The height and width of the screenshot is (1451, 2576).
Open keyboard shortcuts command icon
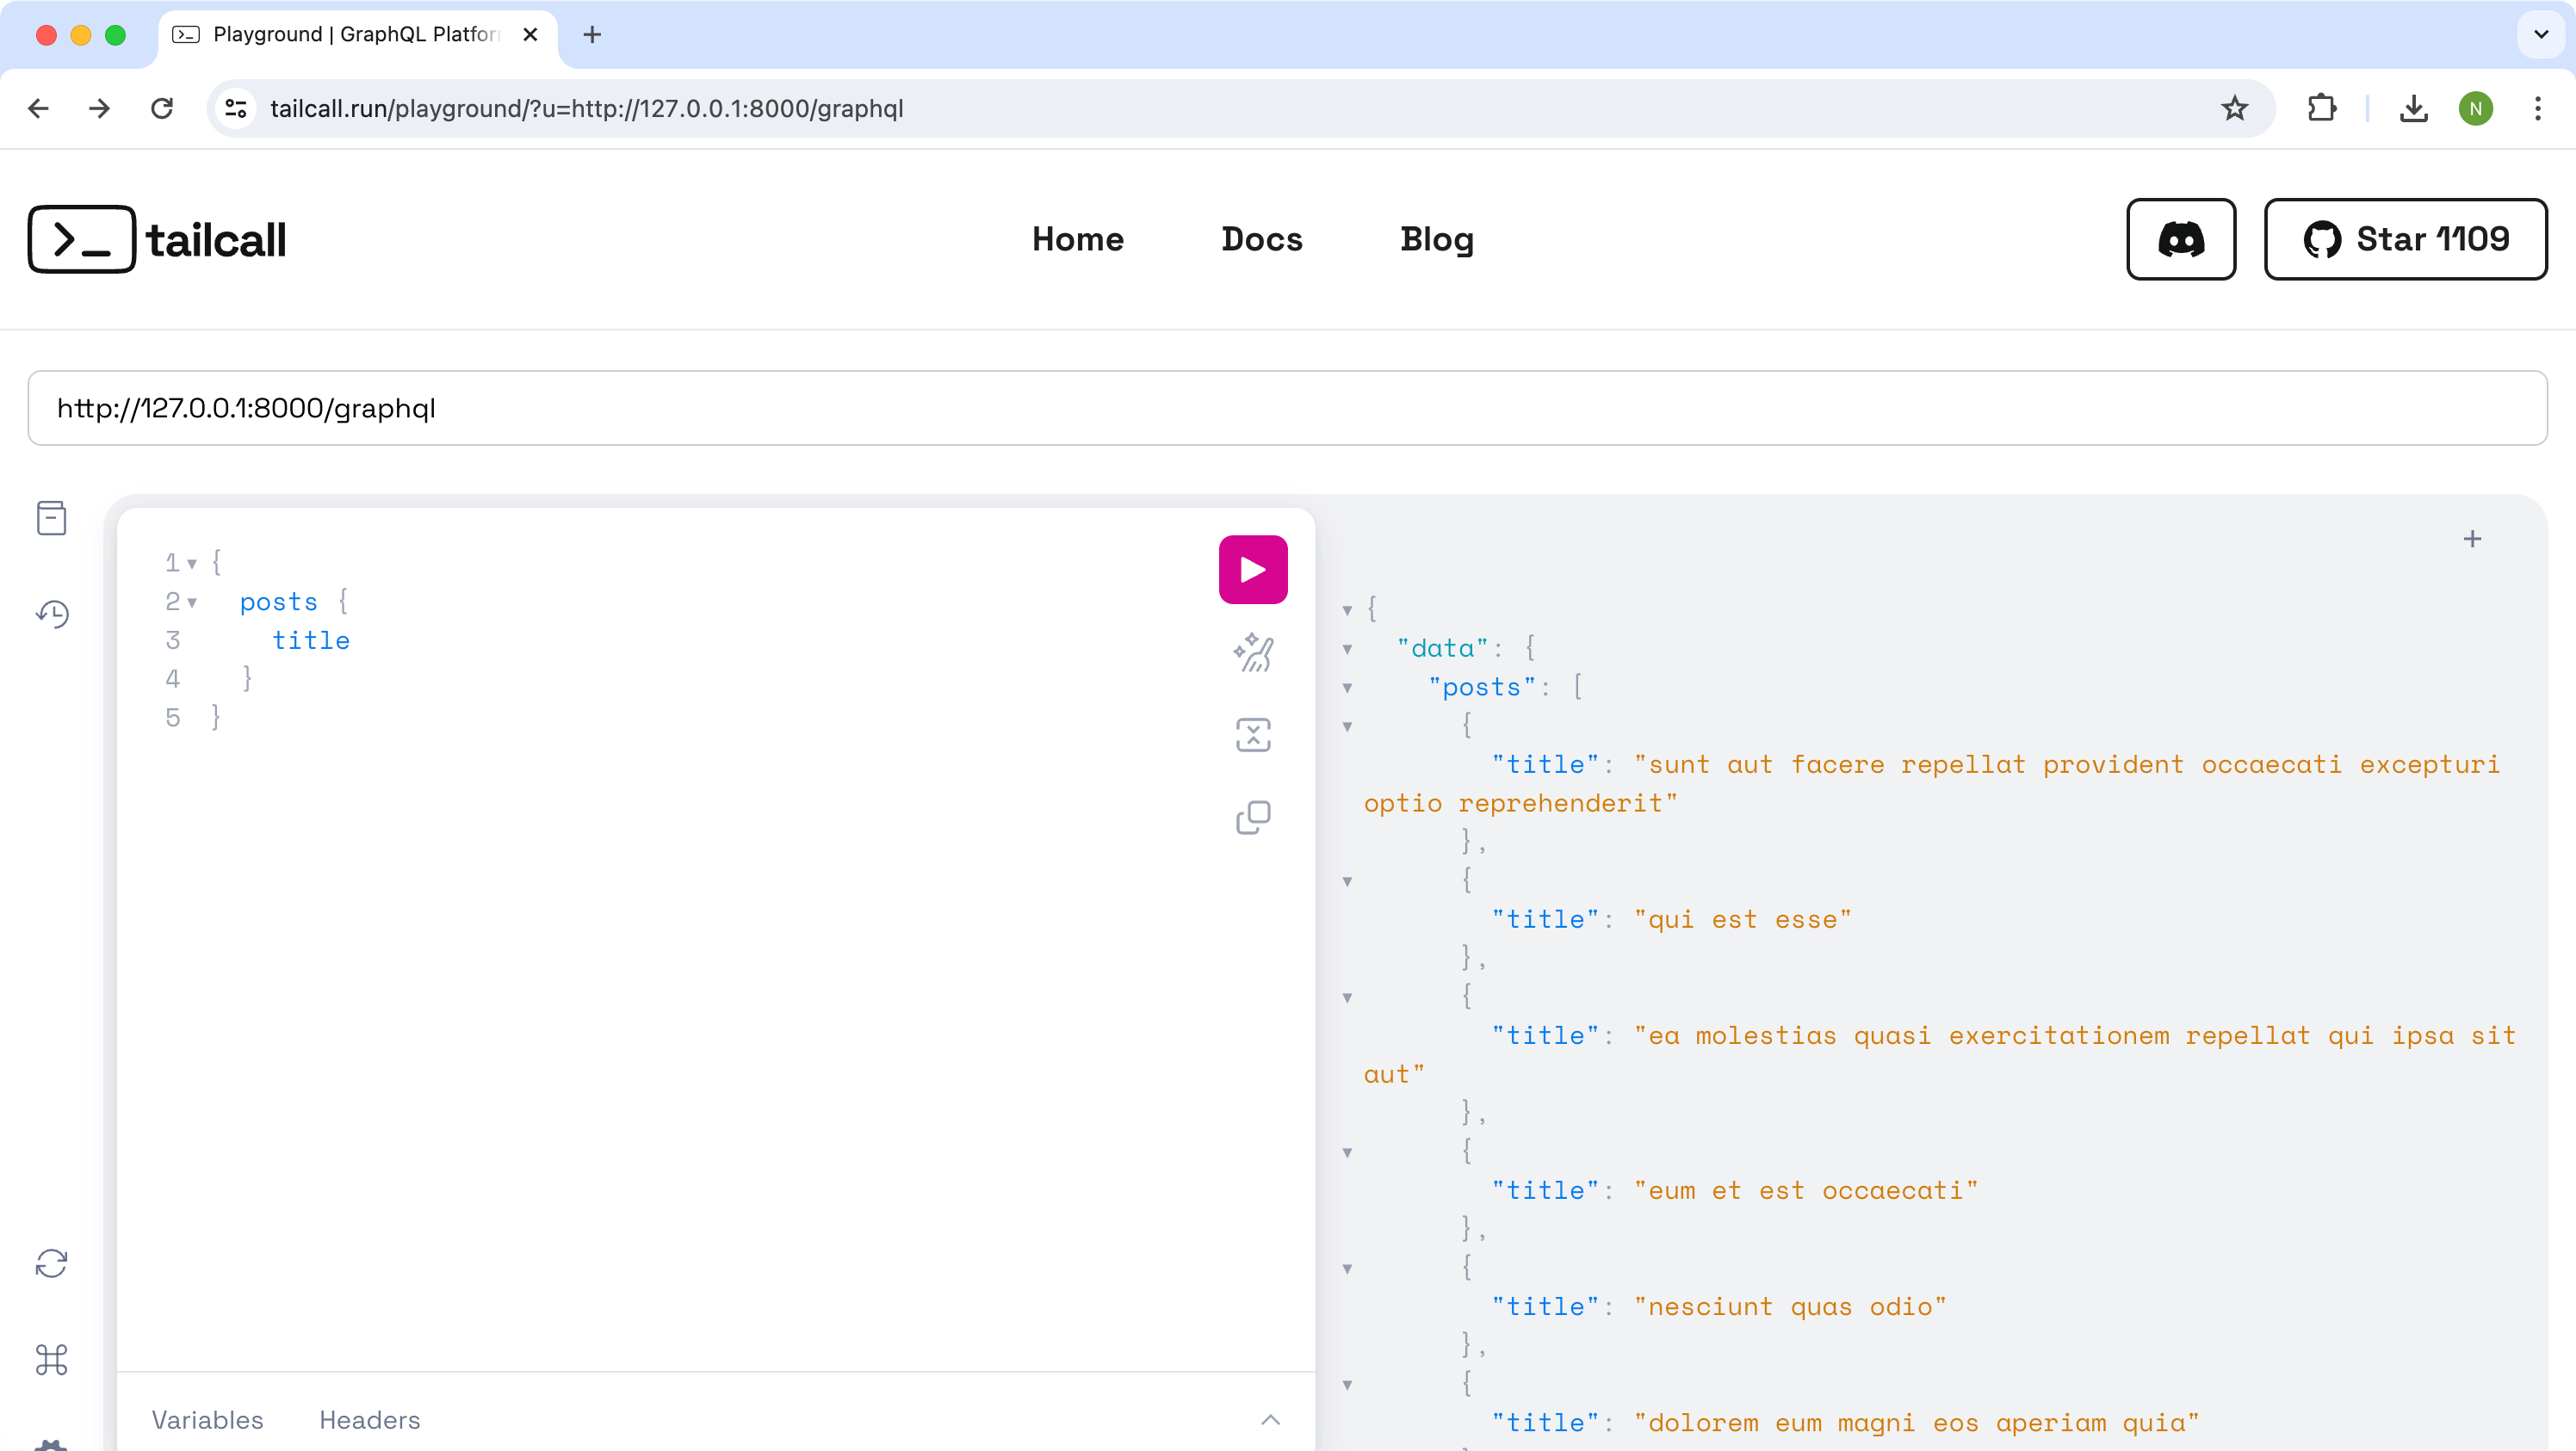pos(51,1359)
